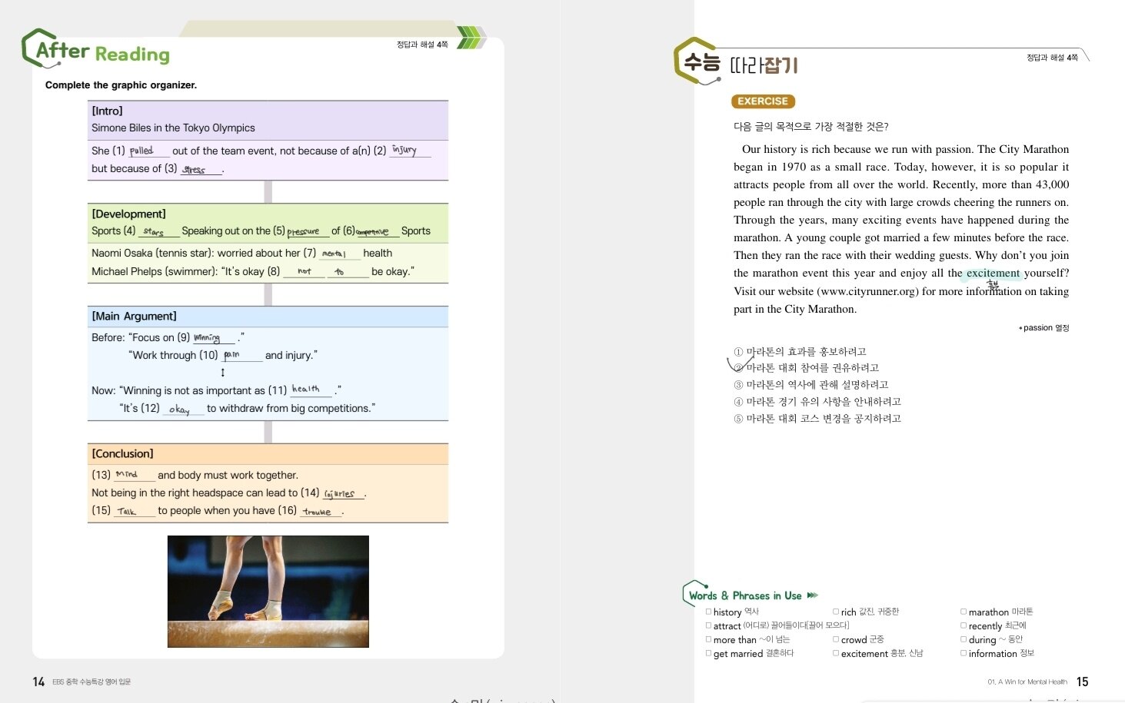Screen dimensions: 1125x703
Task: Tick the checkbox next to crowd
Action: [836, 639]
